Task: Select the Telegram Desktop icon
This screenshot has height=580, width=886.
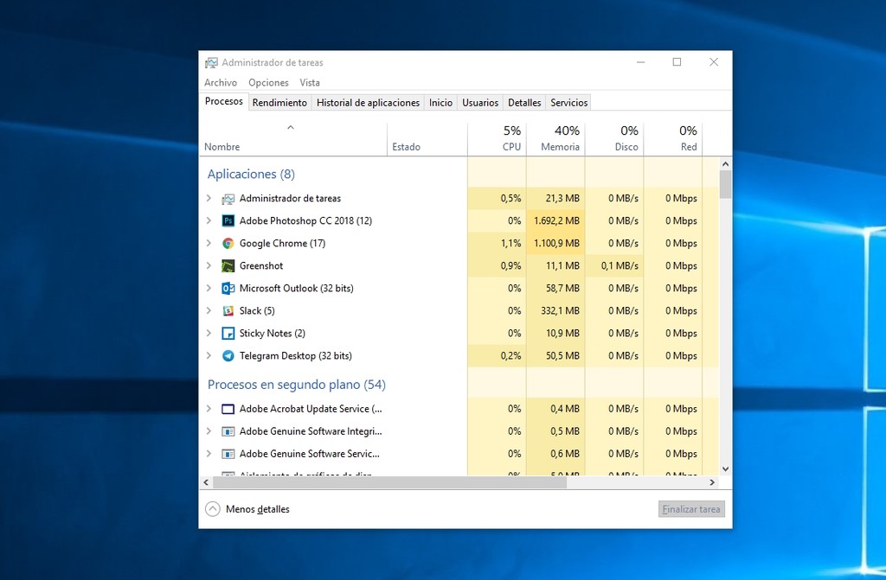Action: point(228,355)
